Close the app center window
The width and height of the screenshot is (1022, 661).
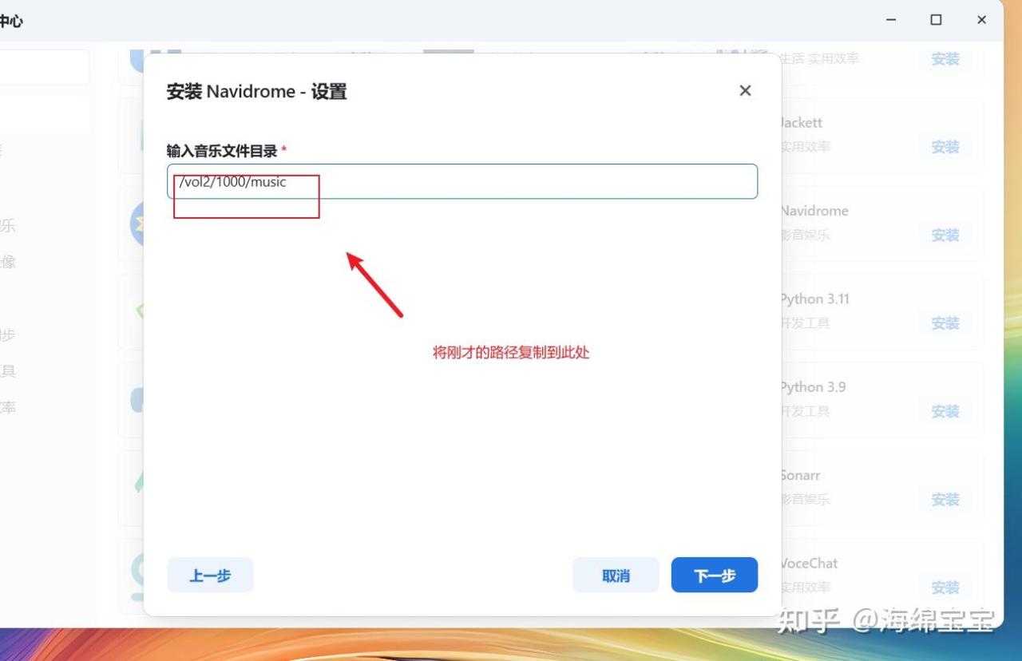point(982,20)
